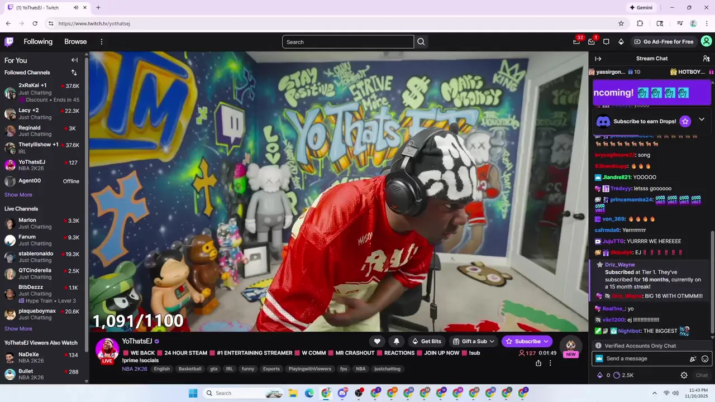Click the Driz_Wayne subscriber username
Screen dimensions: 715x402
coord(619,265)
